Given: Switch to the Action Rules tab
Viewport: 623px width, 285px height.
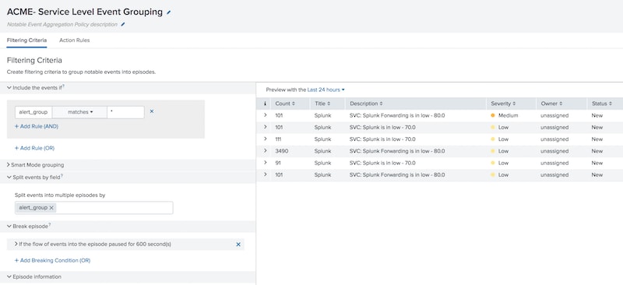Looking at the screenshot, I should tap(74, 40).
